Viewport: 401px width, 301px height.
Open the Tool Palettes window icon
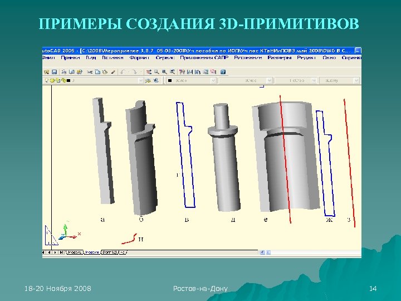197,72
